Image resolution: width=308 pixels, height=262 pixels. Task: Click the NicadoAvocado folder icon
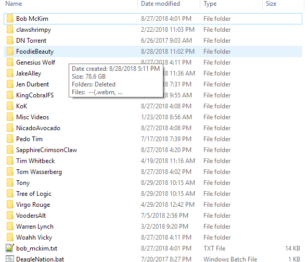pos(10,128)
